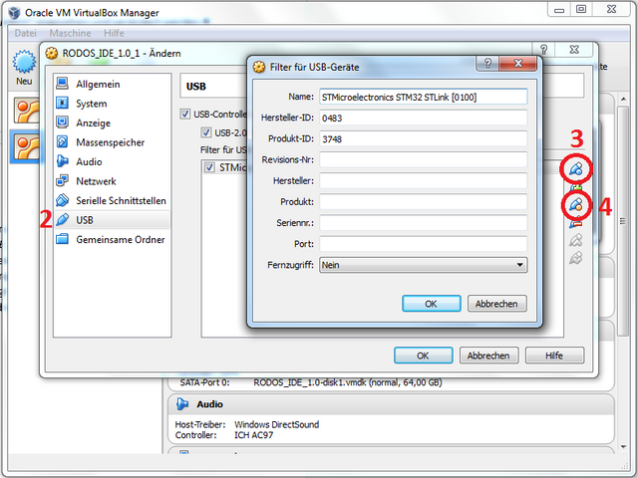This screenshot has width=638, height=478.
Task: Click the Produkt-ID field showing 3748
Action: (x=423, y=139)
